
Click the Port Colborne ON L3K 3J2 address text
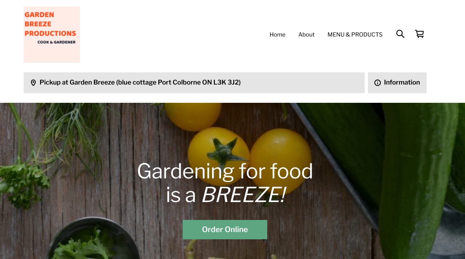click(199, 82)
